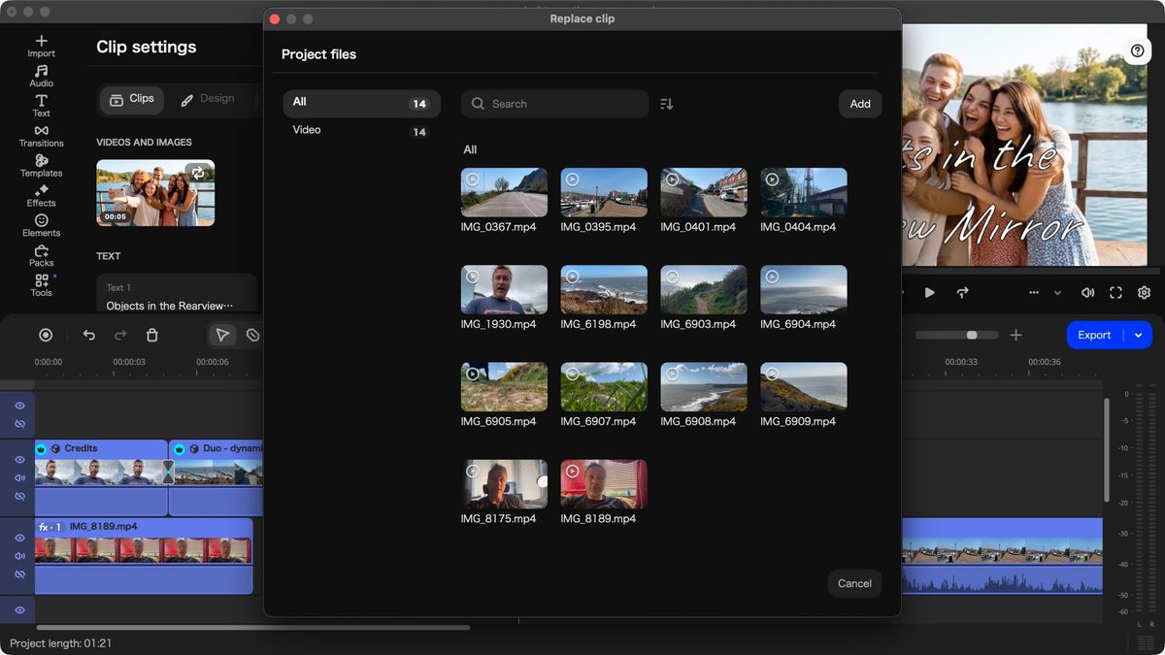
Task: Click the transition between Credits and Duo clips
Action: coord(168,473)
